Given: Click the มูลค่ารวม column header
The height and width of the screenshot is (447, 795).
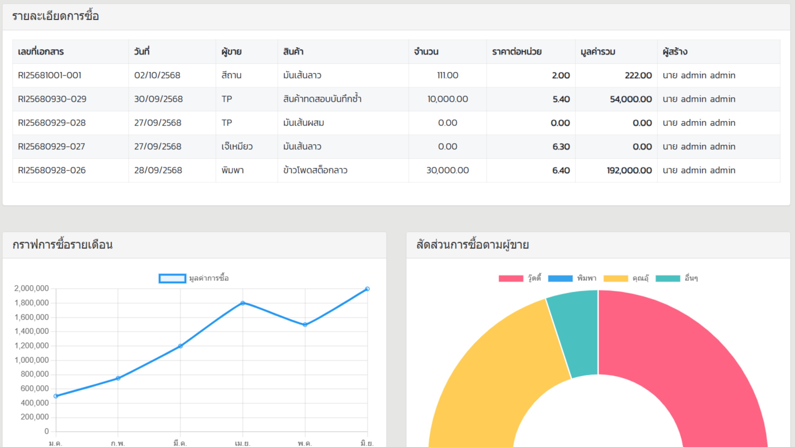Looking at the screenshot, I should pyautogui.click(x=598, y=52).
